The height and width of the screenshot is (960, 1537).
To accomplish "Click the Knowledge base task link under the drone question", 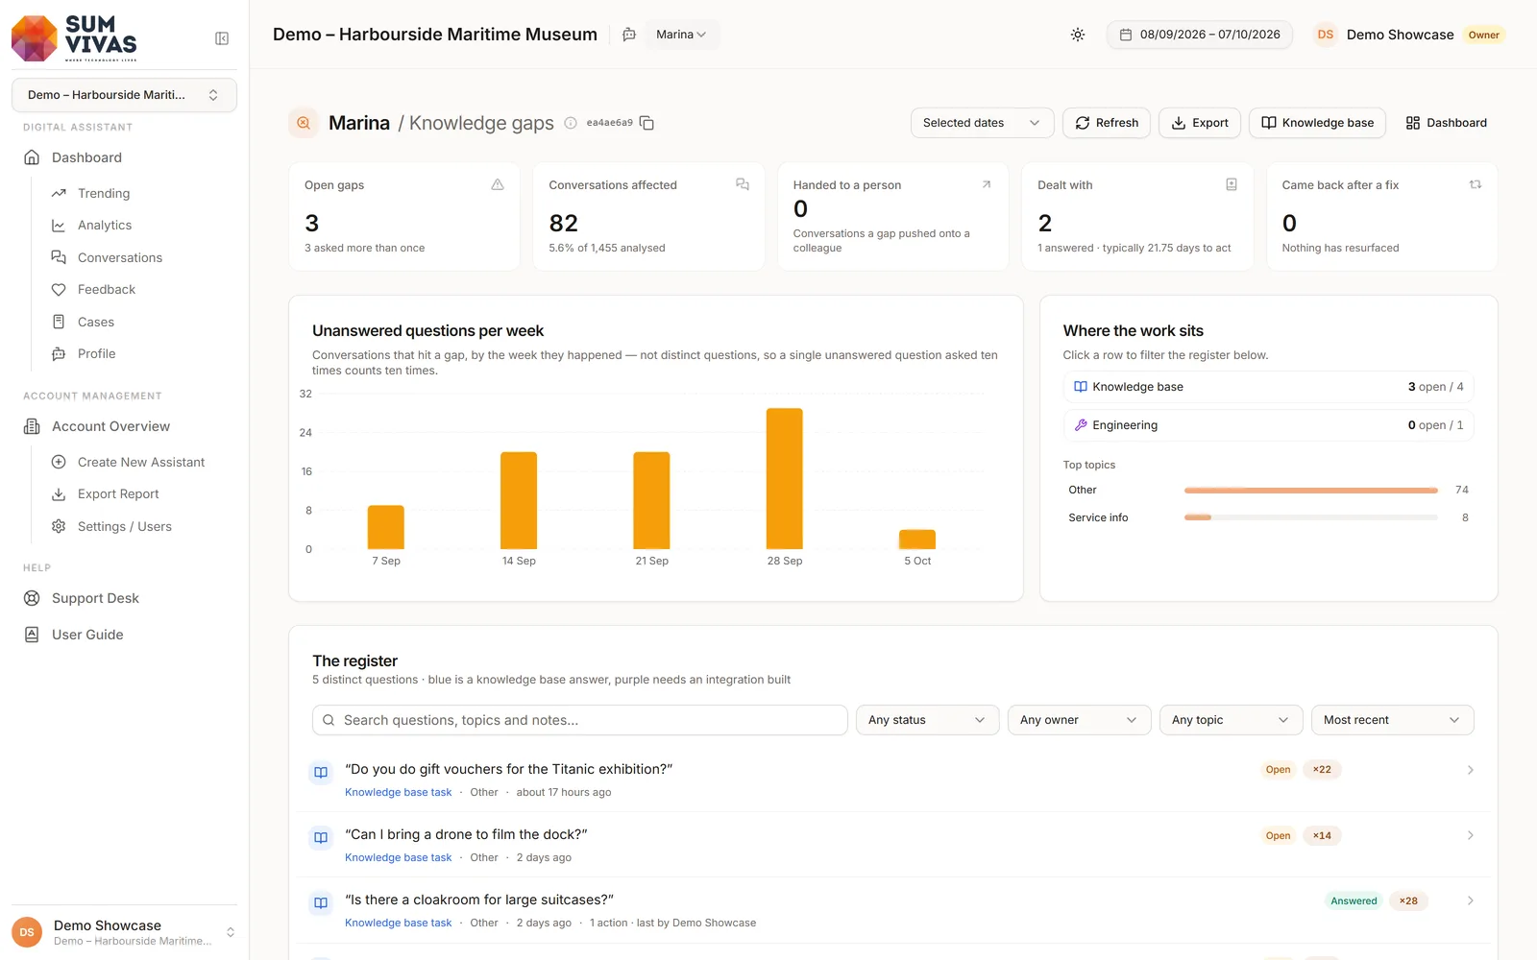I will point(398,857).
